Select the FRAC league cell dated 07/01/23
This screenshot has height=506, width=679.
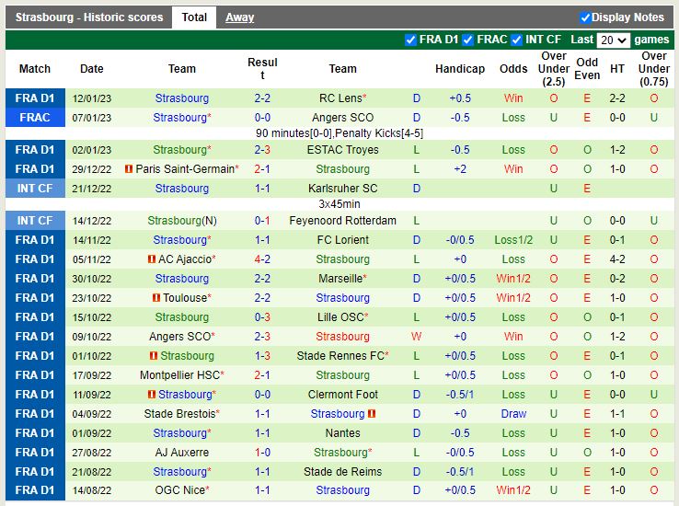(x=35, y=118)
